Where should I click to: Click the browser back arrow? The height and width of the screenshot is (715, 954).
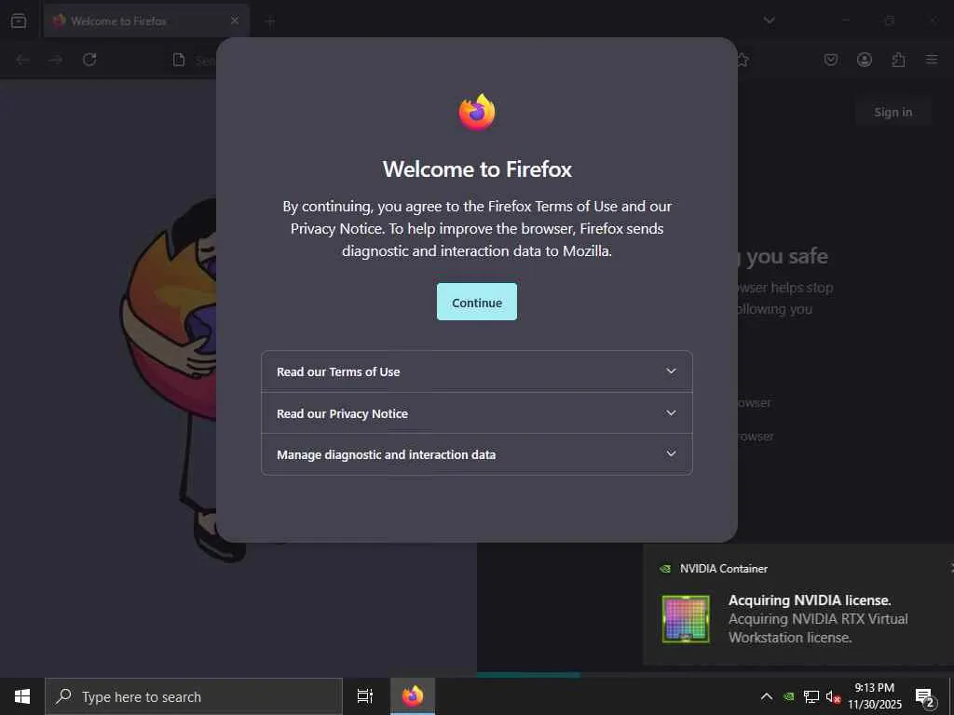[x=23, y=60]
